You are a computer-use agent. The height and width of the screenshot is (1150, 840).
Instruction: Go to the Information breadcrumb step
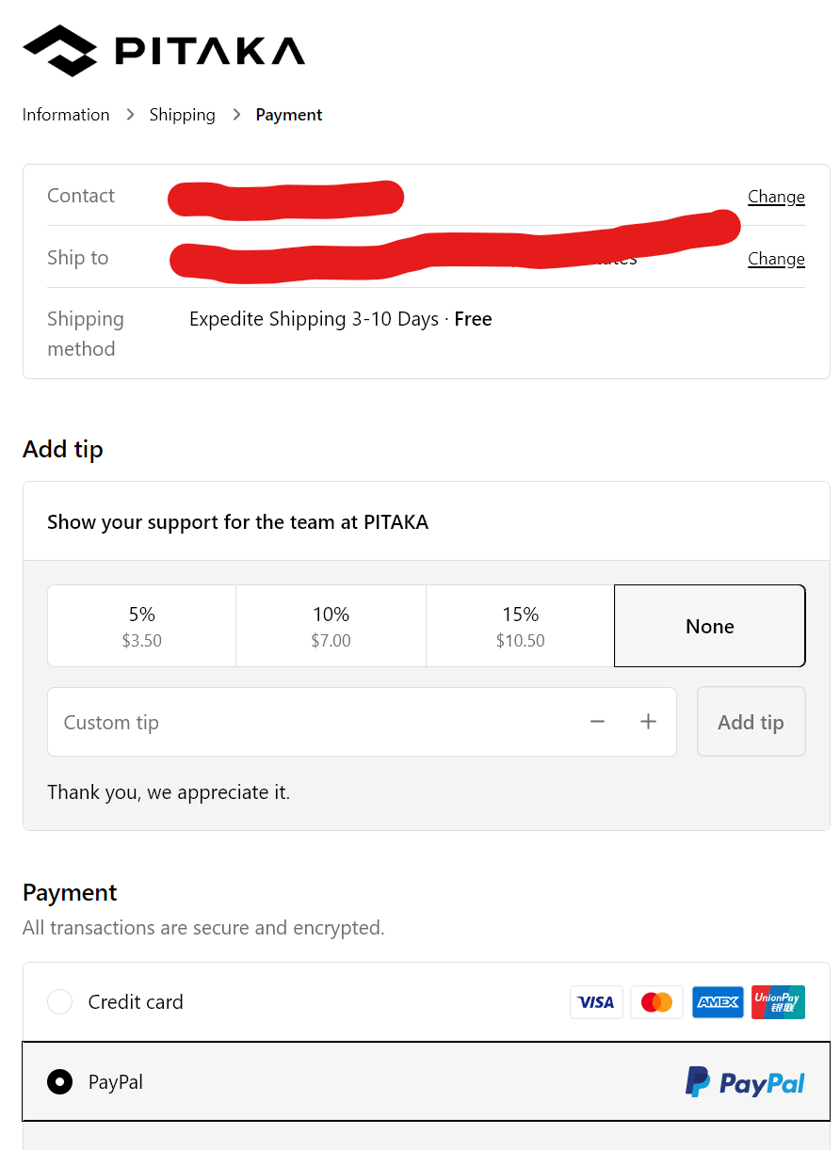(x=66, y=115)
